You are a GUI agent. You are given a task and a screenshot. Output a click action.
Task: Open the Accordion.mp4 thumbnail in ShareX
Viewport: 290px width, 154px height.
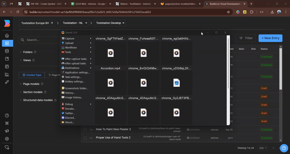(111, 83)
